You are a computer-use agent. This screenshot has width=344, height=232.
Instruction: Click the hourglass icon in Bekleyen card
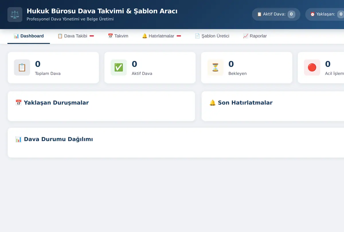[x=215, y=68]
